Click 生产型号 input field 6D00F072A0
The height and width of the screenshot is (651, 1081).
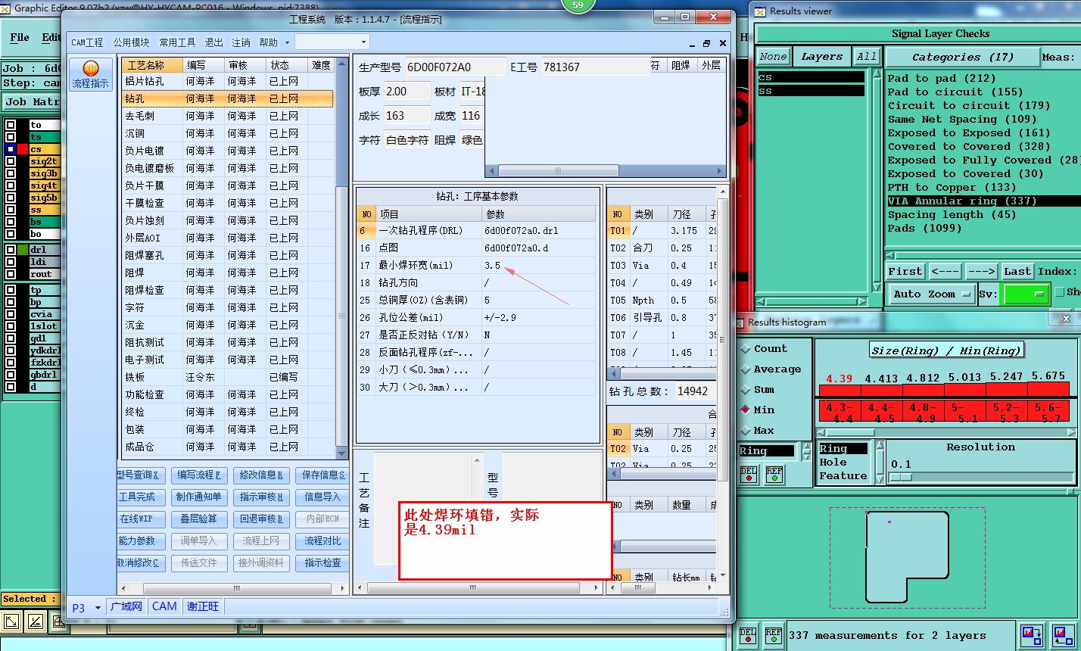tap(456, 67)
